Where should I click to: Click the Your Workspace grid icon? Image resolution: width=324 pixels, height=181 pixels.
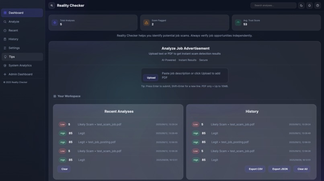coord(55,96)
